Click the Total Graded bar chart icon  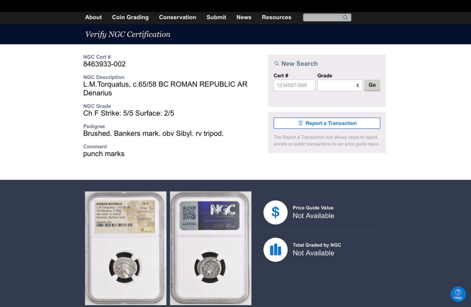click(x=275, y=250)
